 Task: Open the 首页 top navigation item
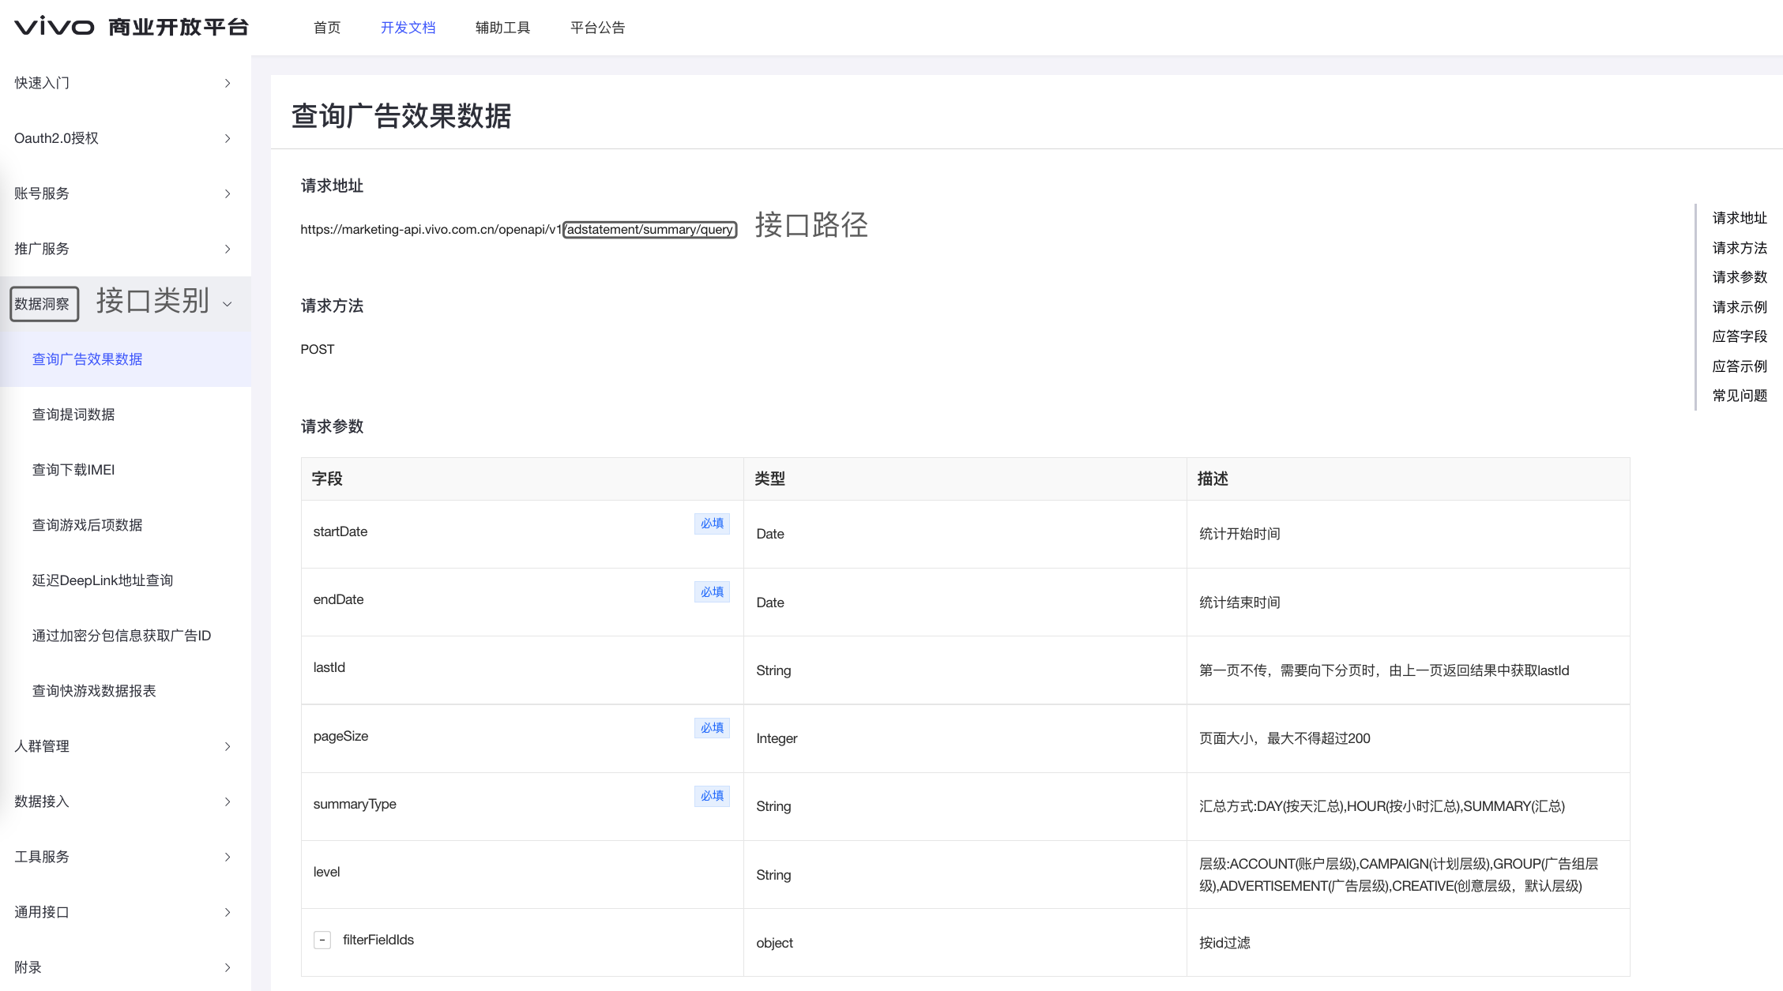pyautogui.click(x=327, y=28)
